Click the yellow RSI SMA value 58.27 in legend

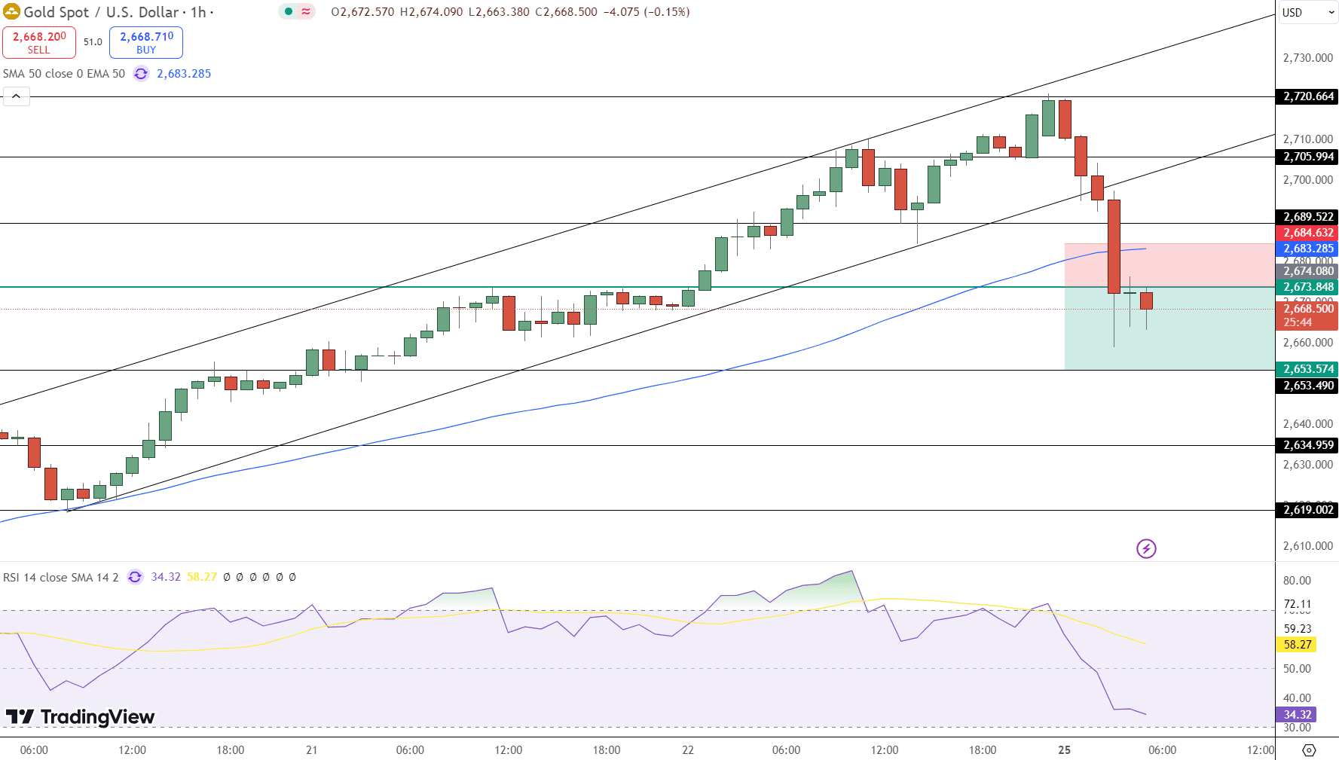202,577
